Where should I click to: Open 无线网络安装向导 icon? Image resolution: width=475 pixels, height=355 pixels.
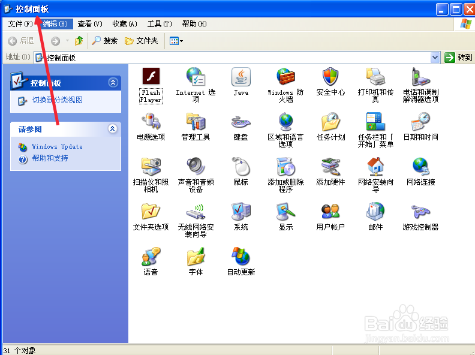coord(196,211)
